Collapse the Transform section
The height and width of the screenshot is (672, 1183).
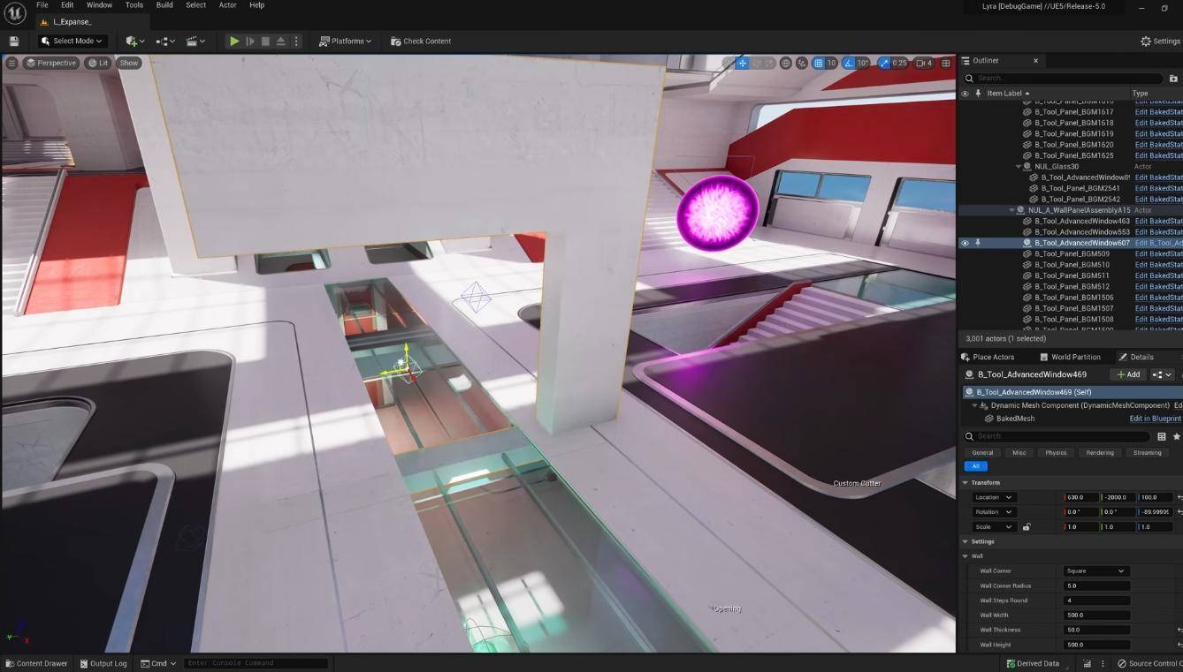point(965,483)
